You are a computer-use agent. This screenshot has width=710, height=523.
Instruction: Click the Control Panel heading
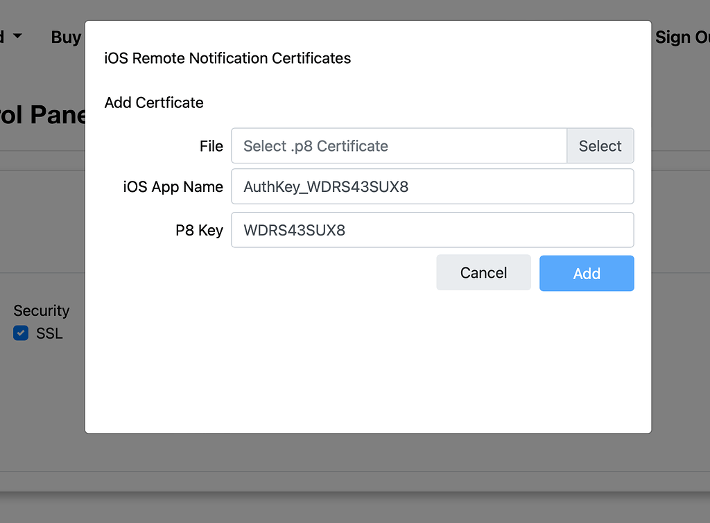tap(43, 115)
